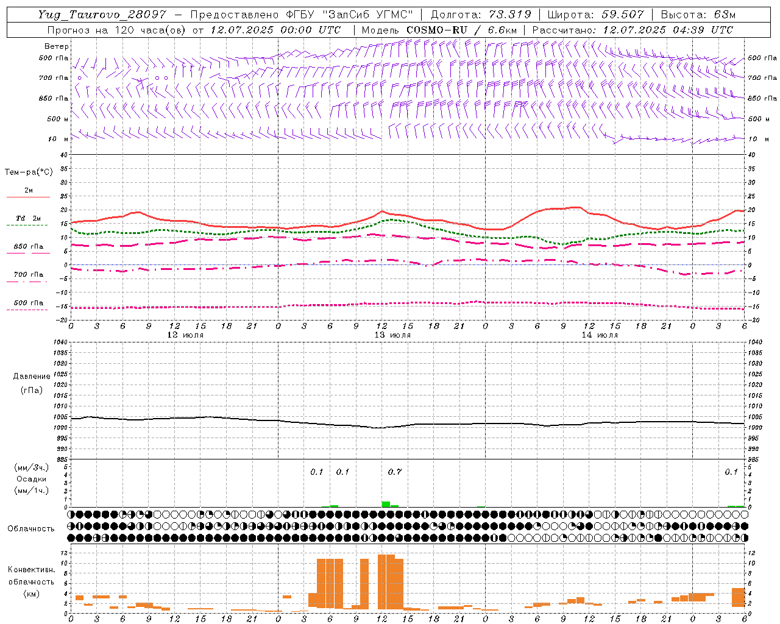
Task: Click the Облачность cloud cover label
Action: (31, 528)
